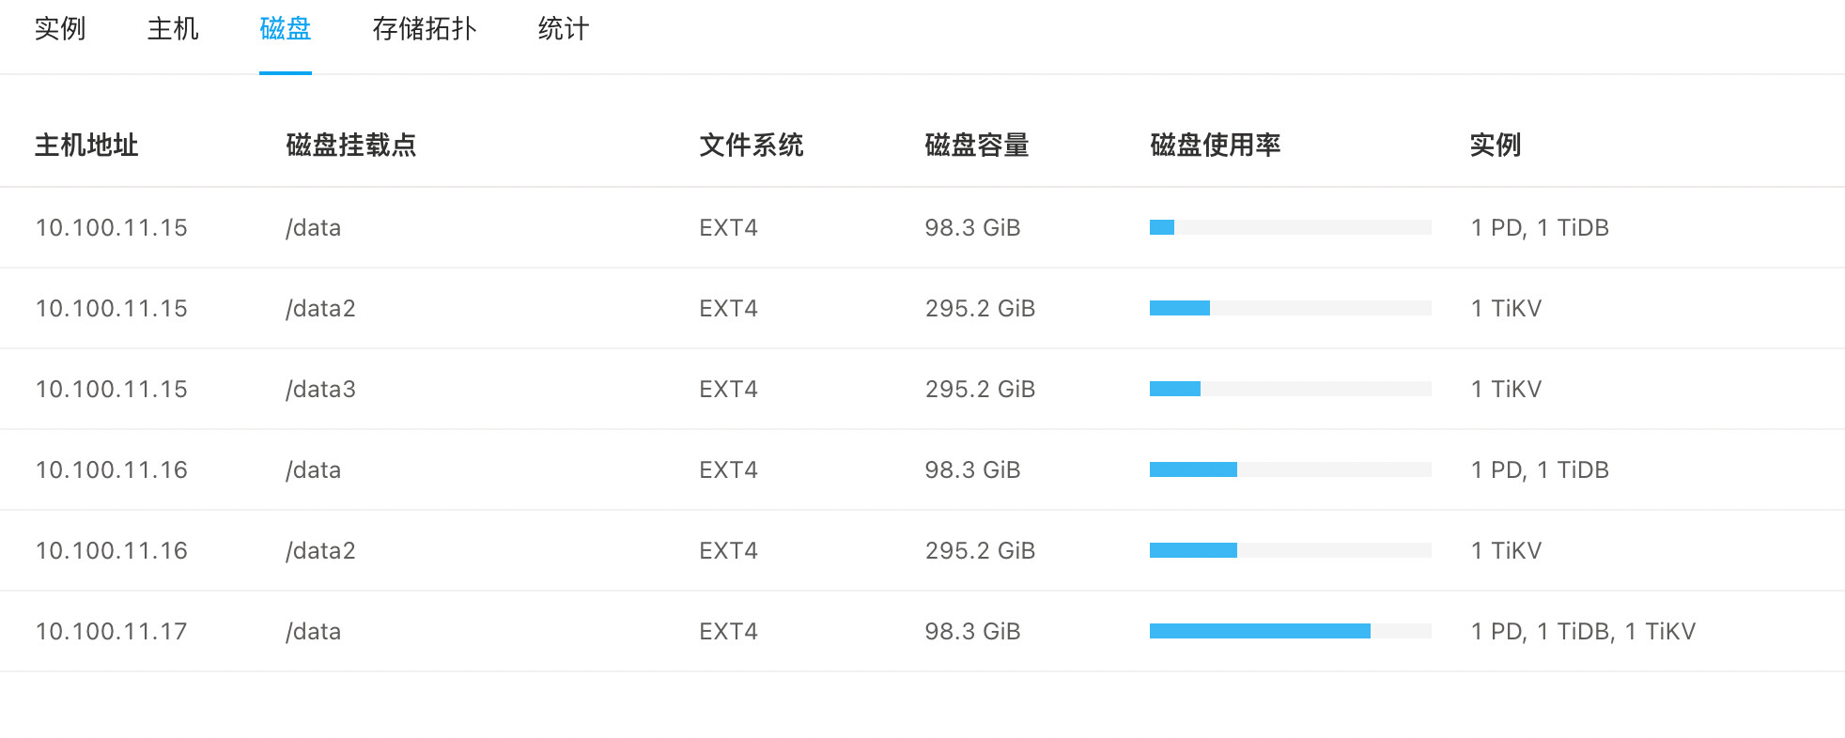Click the host address 10.100.11.17
1845x738 pixels.
(x=111, y=631)
